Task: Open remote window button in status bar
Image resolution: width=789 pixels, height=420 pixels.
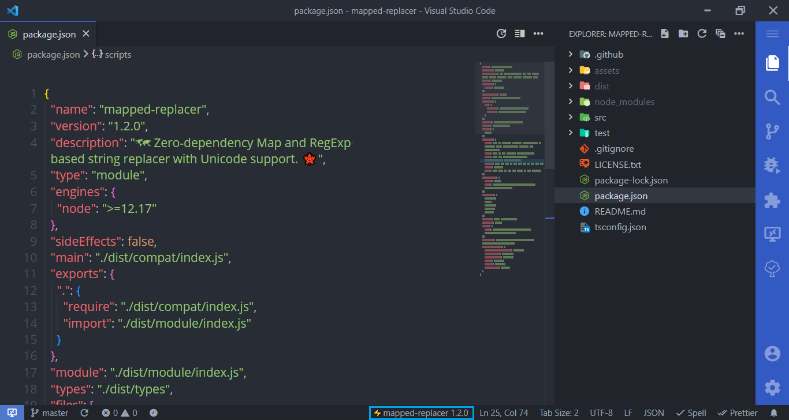Action: 12,412
